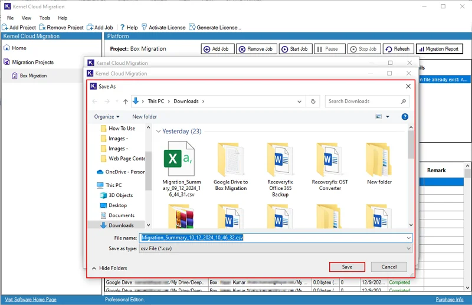Screen dimensions: 472x305
Task: Click Start Job button
Action: [296, 49]
